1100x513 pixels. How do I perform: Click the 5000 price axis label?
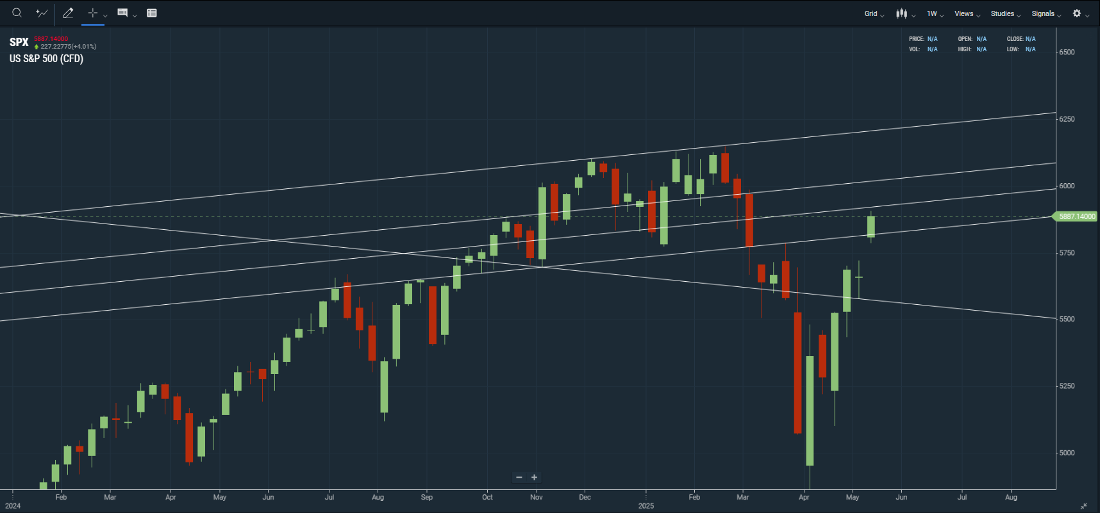coord(1067,453)
